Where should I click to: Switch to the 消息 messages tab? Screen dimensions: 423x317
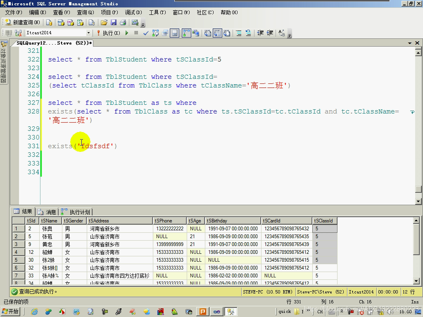pyautogui.click(x=47, y=212)
